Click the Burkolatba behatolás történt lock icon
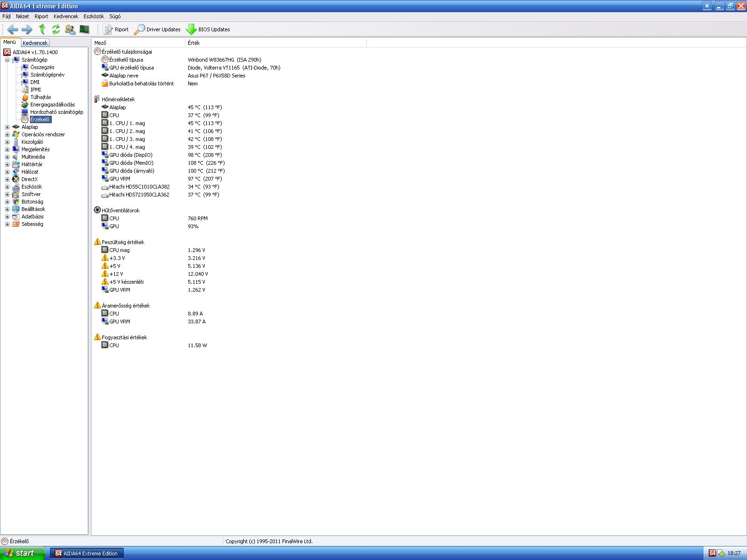Screen dimensions: 747x560 coord(105,84)
